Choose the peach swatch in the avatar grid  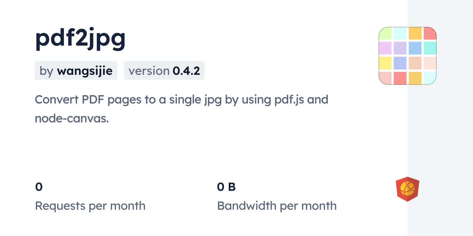coord(415,63)
